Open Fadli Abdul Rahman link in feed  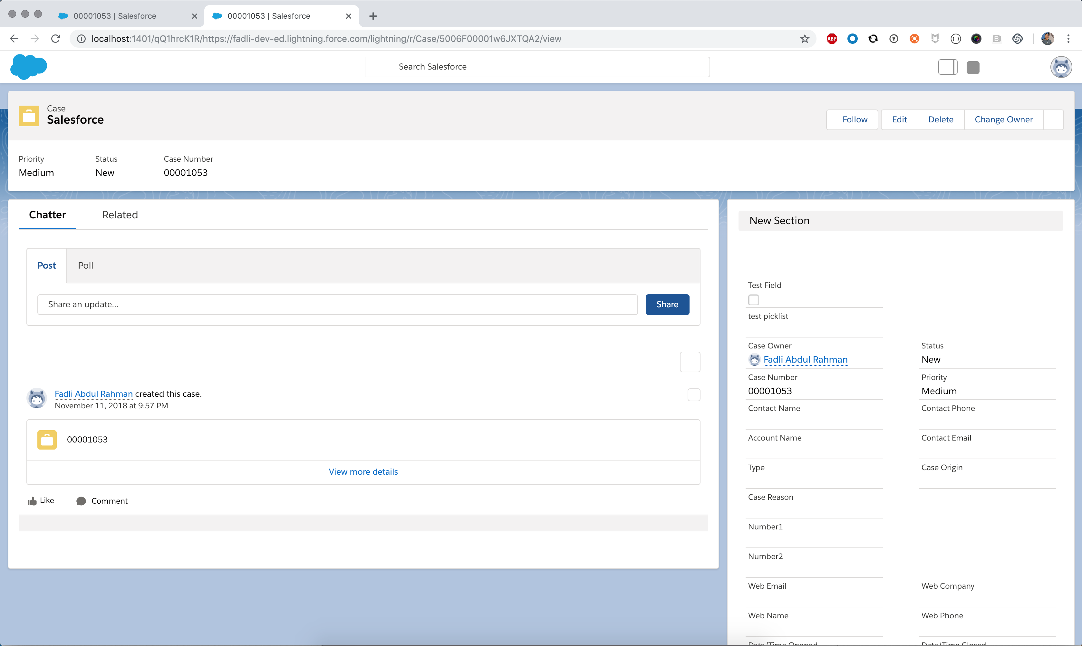(x=94, y=394)
